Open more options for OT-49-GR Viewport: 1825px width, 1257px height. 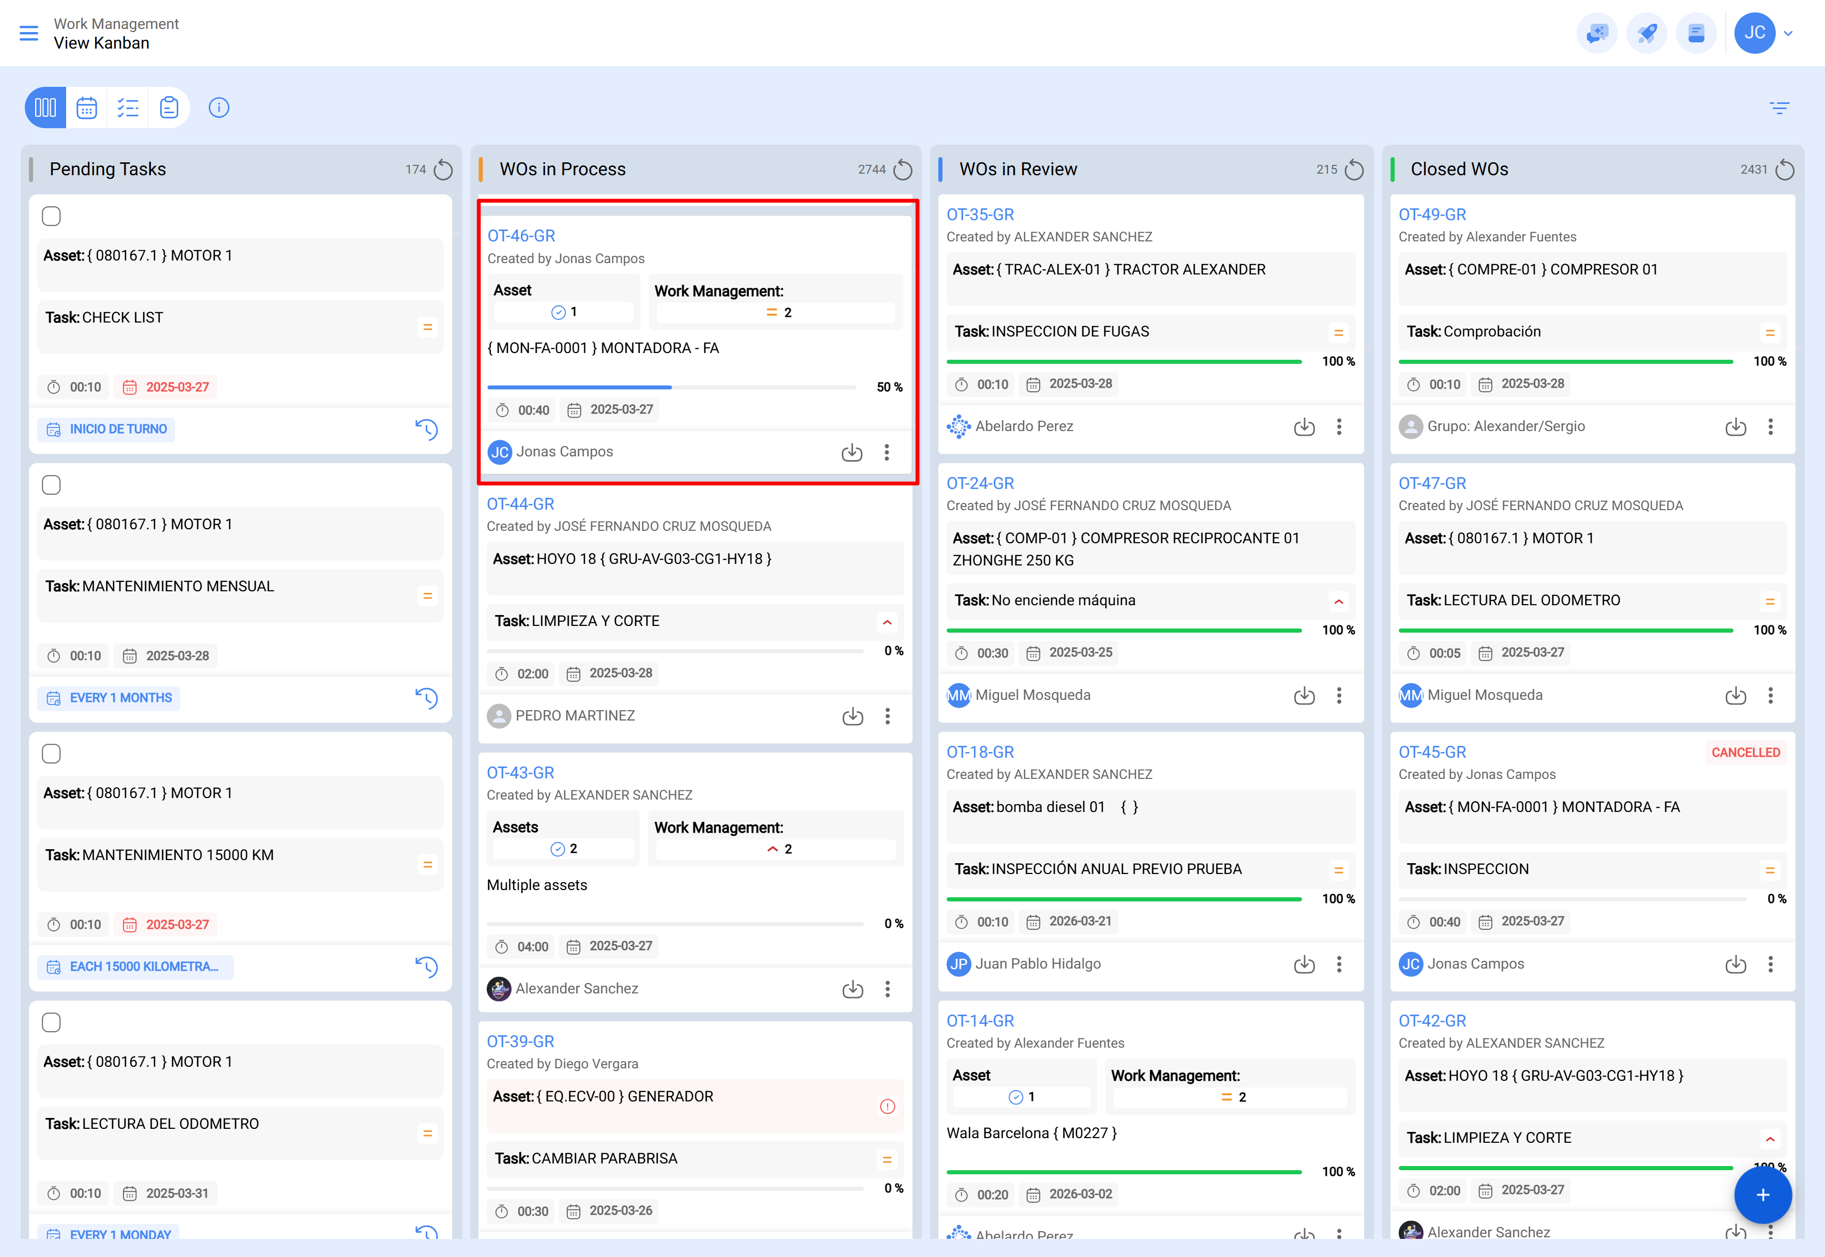tap(1771, 427)
